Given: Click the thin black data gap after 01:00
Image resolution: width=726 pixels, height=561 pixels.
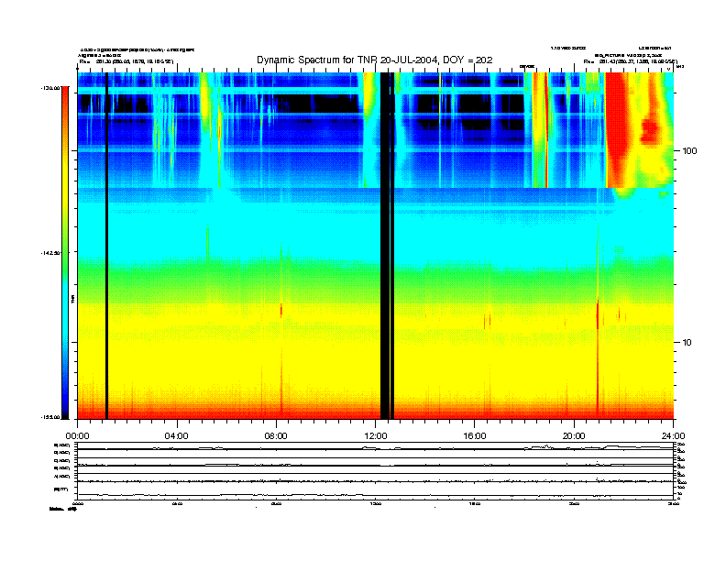Looking at the screenshot, I should [x=106, y=246].
